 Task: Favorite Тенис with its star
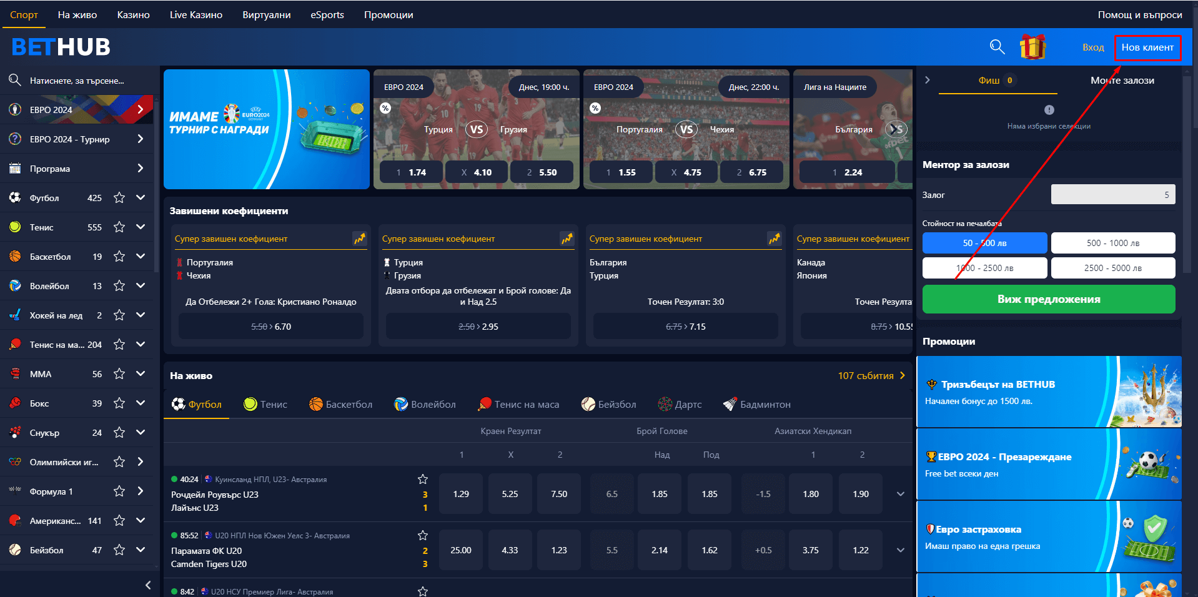119,227
